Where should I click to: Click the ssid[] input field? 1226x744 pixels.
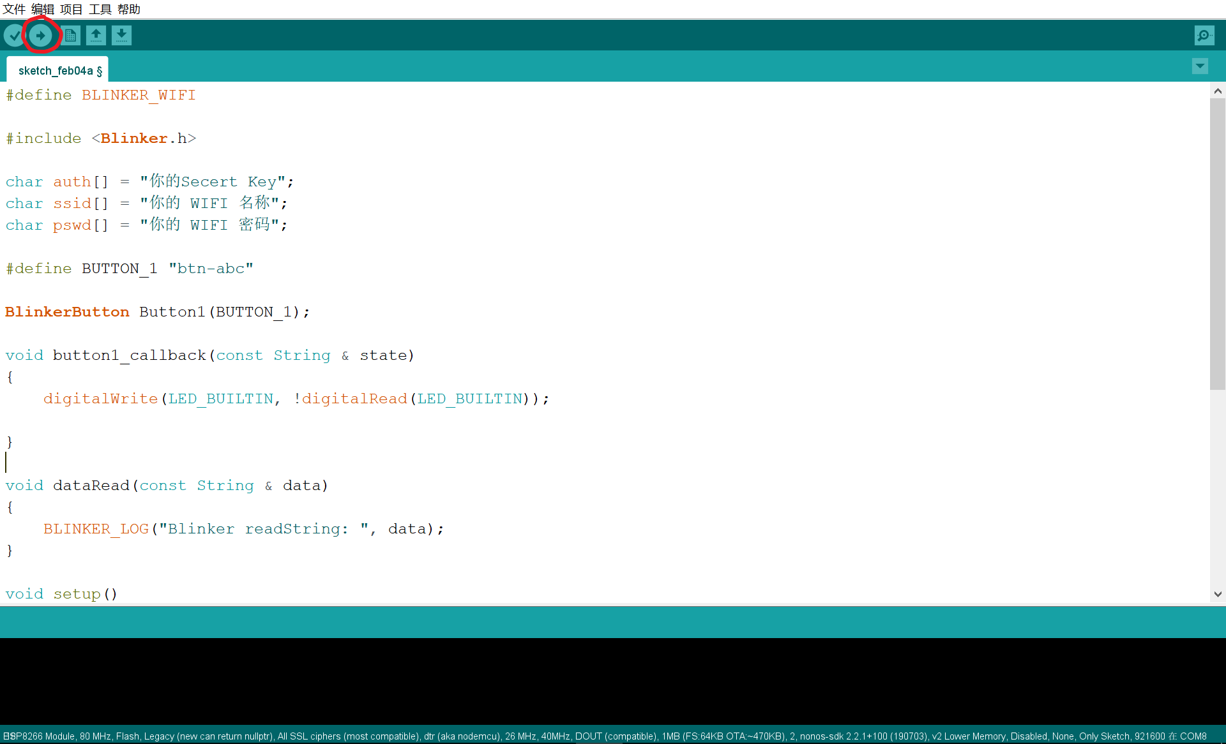point(210,203)
